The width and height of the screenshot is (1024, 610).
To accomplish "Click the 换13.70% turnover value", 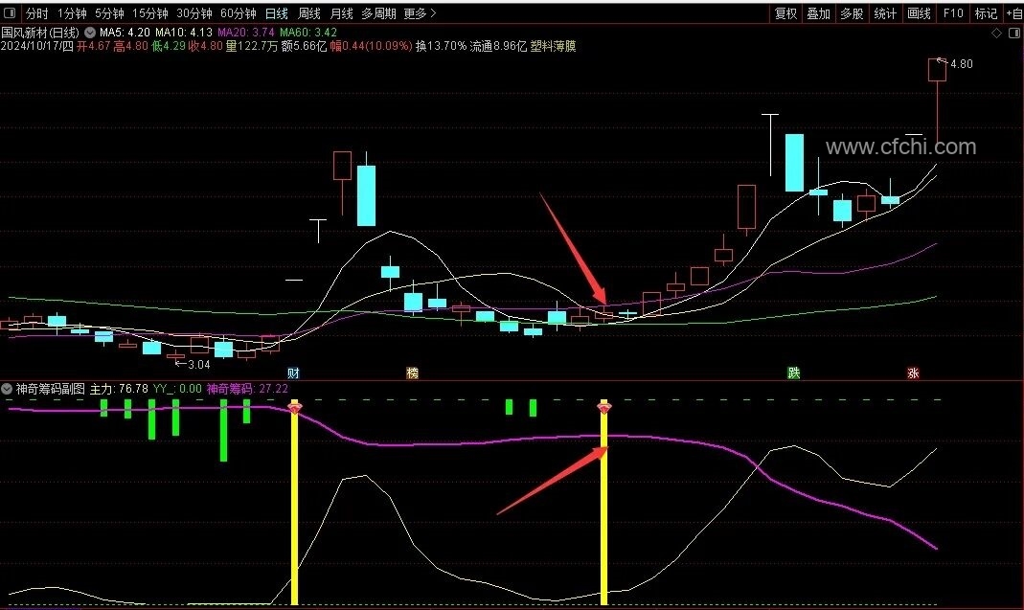I will (x=441, y=46).
